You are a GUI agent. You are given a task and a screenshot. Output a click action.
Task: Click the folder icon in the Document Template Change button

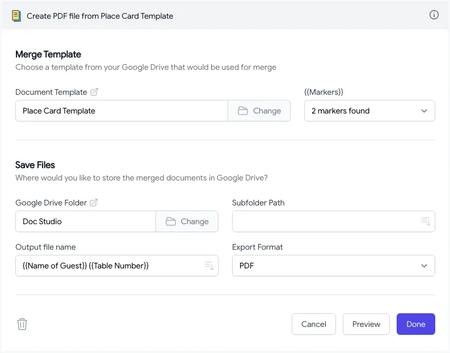click(243, 111)
